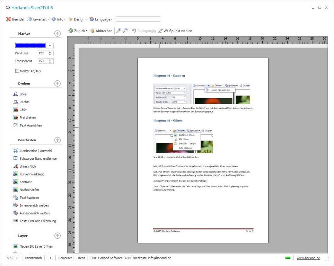The height and width of the screenshot is (266, 334).
Task: Click the zoom in magnifier icon
Action: [x=118, y=31]
